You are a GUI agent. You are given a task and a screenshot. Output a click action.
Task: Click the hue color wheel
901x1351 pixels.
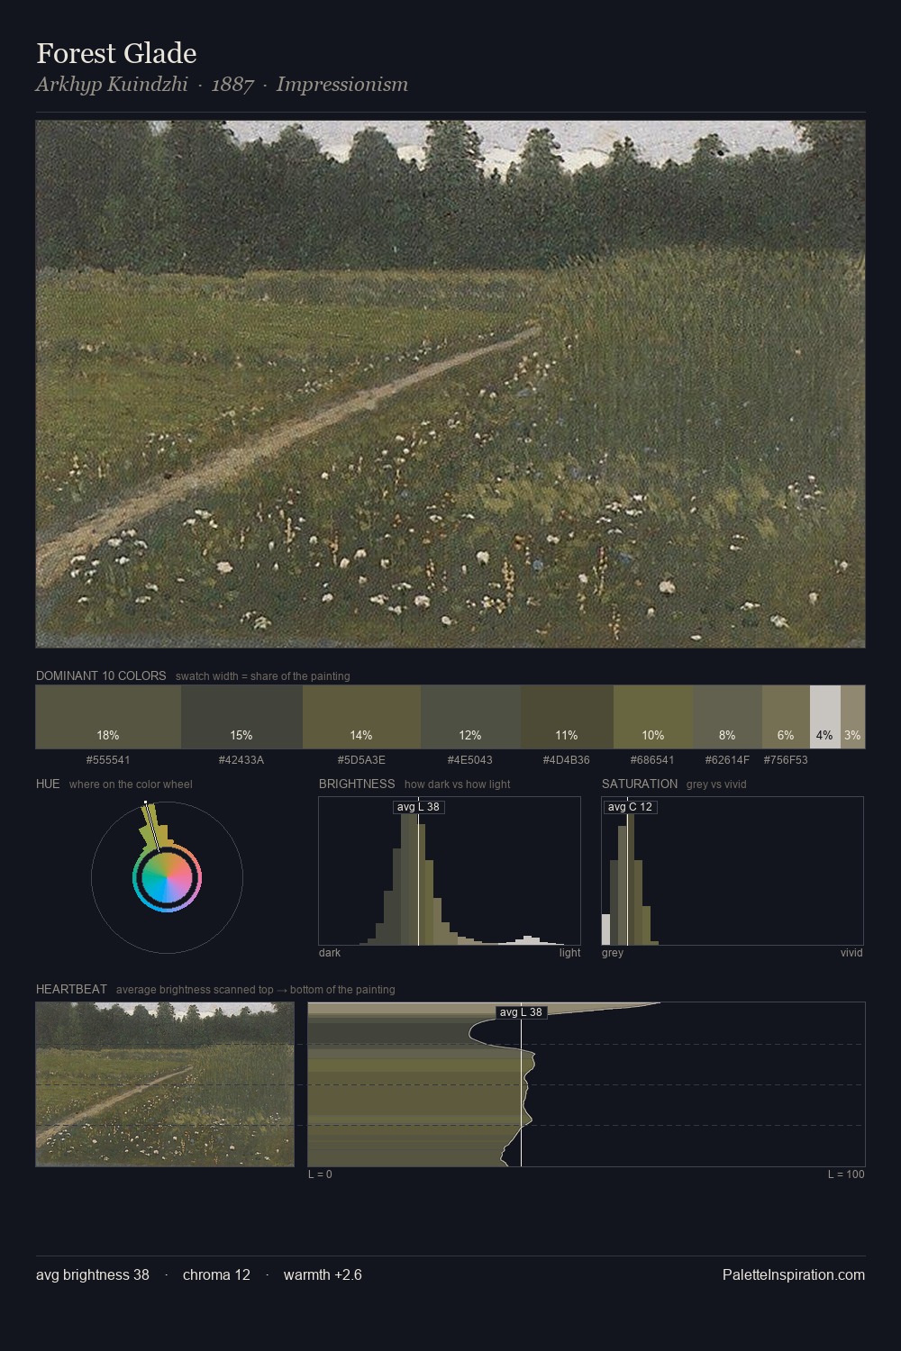167,877
